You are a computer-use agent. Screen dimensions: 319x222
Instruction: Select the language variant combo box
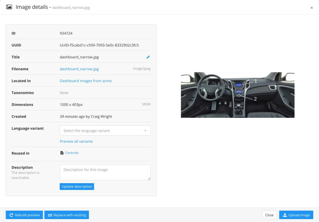pos(105,131)
